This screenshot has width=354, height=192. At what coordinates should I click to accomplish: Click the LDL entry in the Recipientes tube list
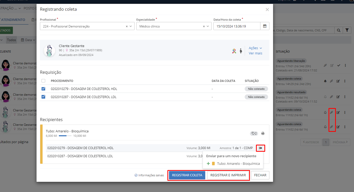pyautogui.click(x=80, y=156)
